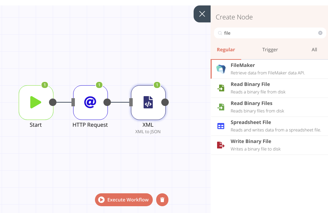Click the FileMaker node icon
Viewport: 328px width, 213px height.
tap(221, 69)
